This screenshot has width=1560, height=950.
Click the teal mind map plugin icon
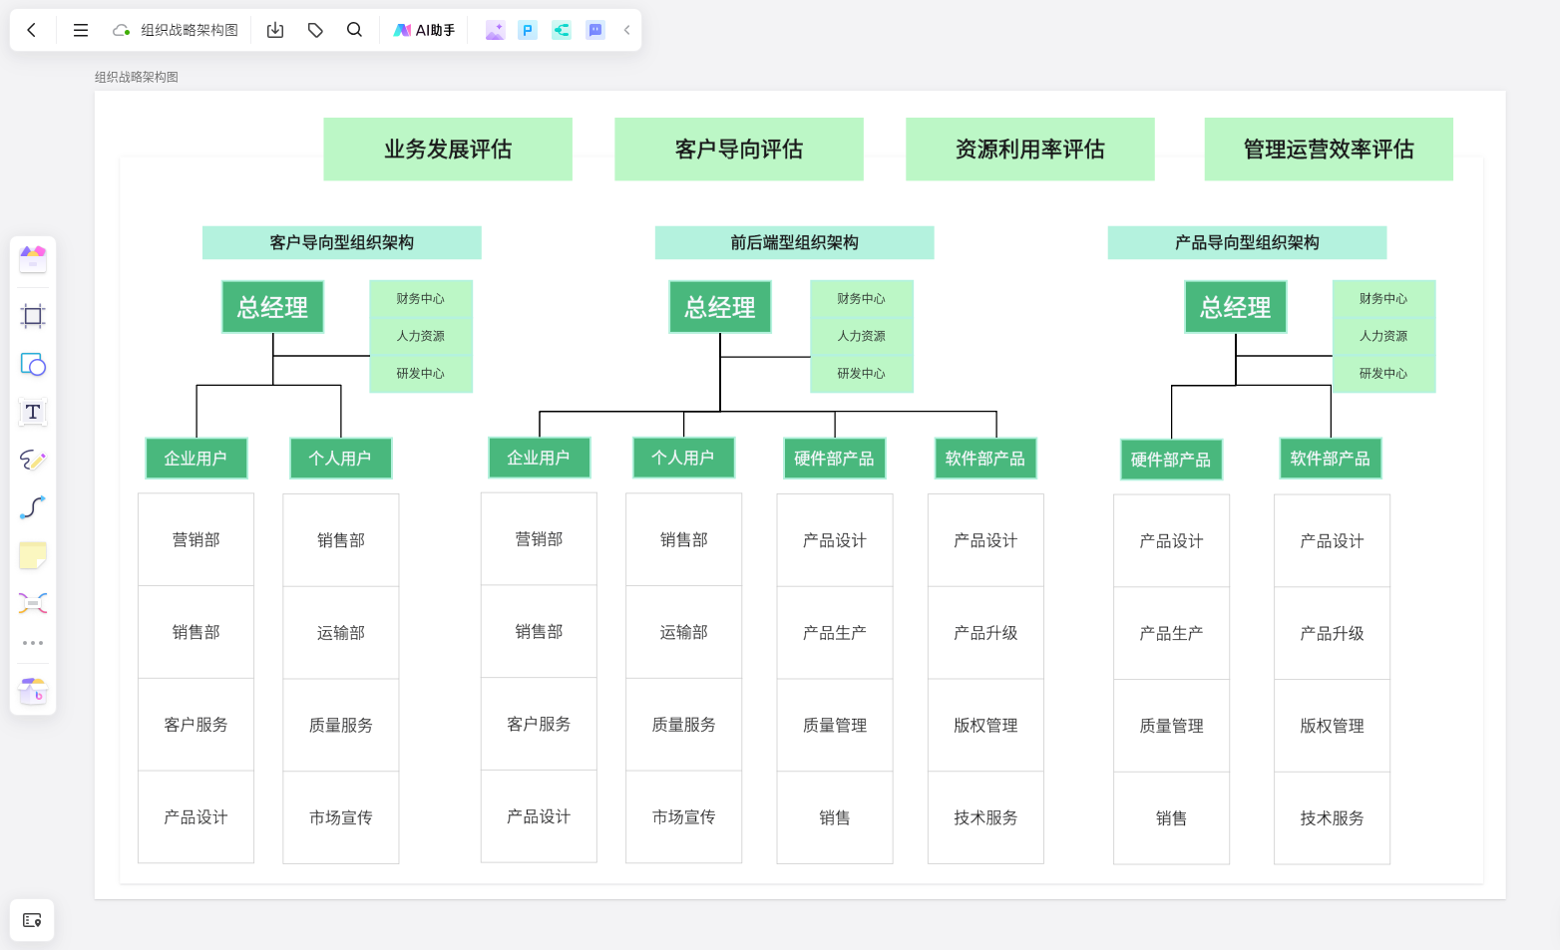562,30
